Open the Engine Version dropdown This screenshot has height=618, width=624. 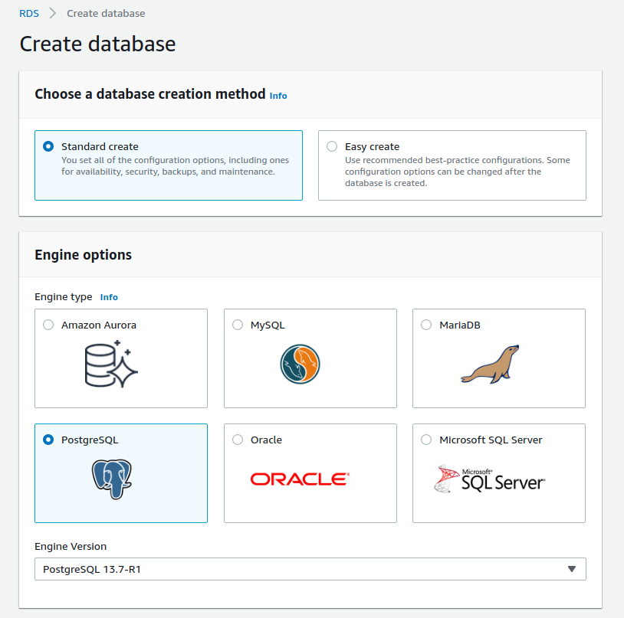pyautogui.click(x=310, y=569)
